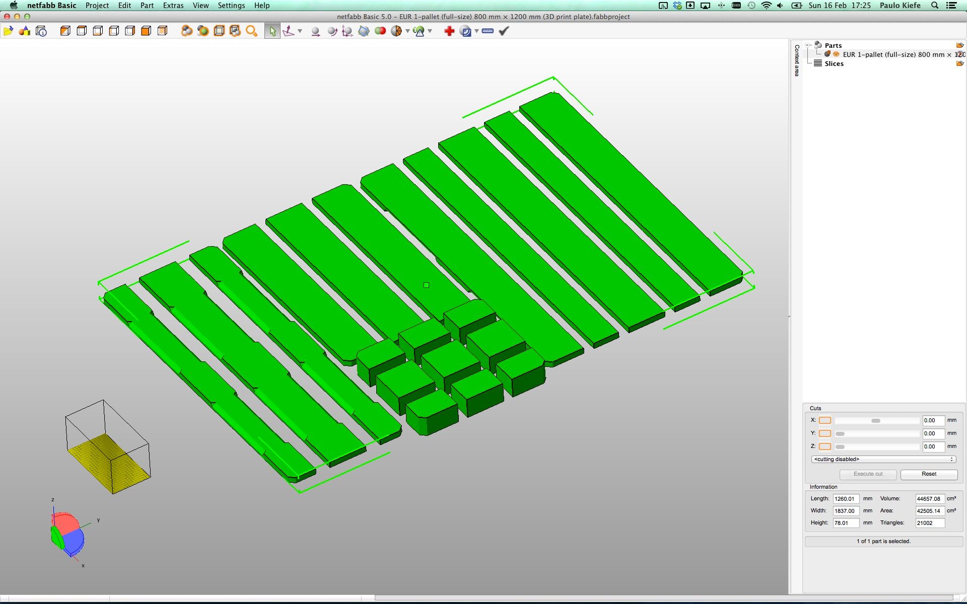Viewport: 967px width, 604px height.
Task: Open the cutting disabled dropdown
Action: click(x=883, y=460)
